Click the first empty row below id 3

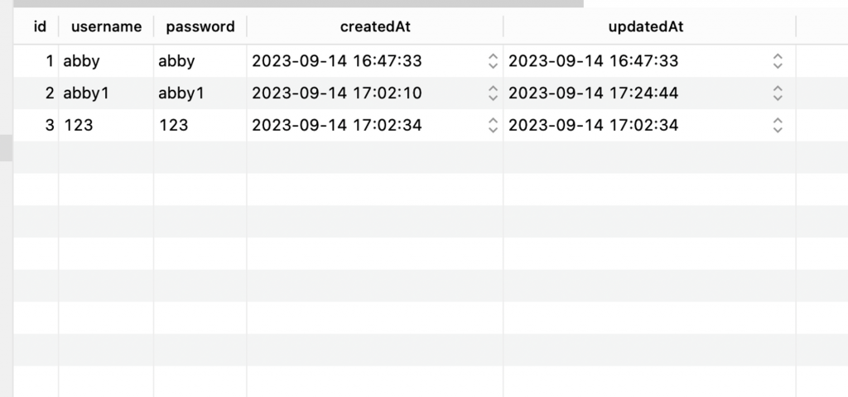(x=431, y=157)
